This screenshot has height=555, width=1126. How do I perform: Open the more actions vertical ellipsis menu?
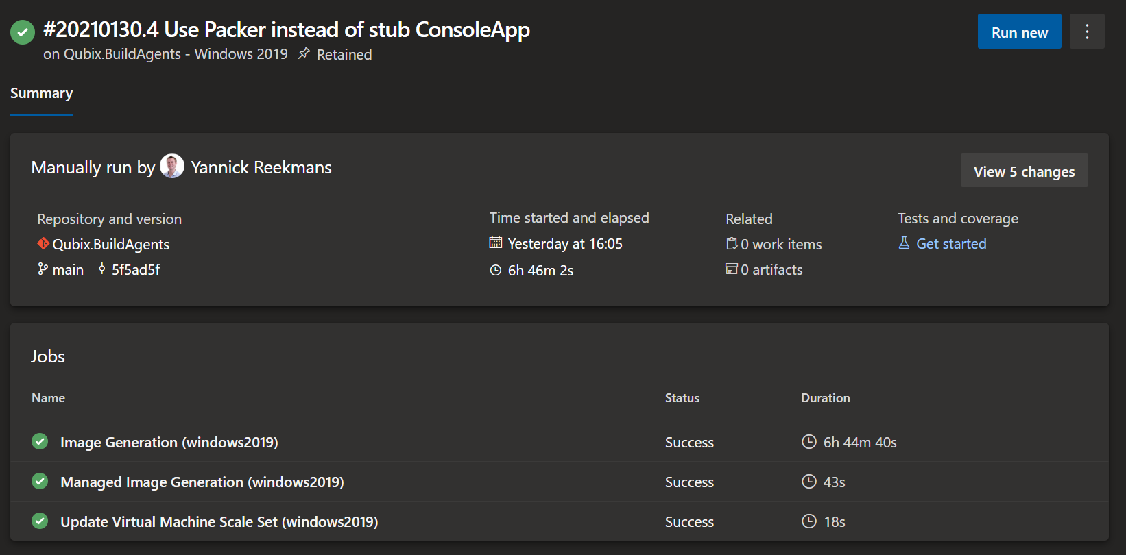[1087, 32]
